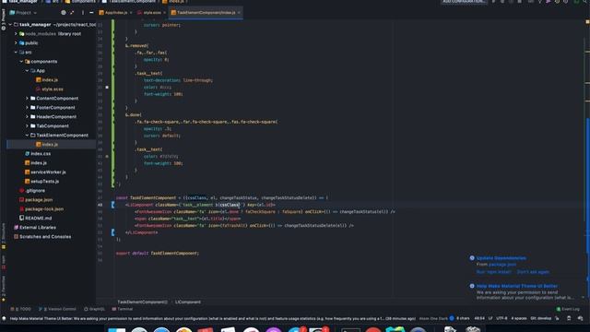
Task: Open index.js under App folder
Action: point(47,80)
